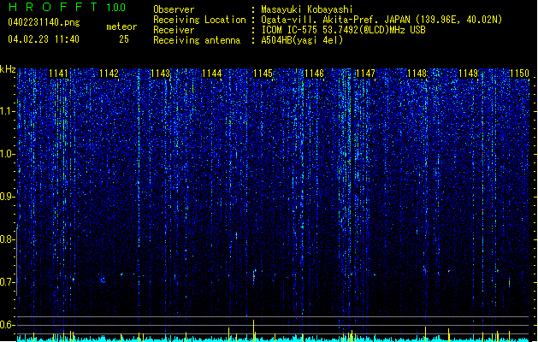The width and height of the screenshot is (538, 342).
Task: Click the meteor count label
Action: (121, 27)
